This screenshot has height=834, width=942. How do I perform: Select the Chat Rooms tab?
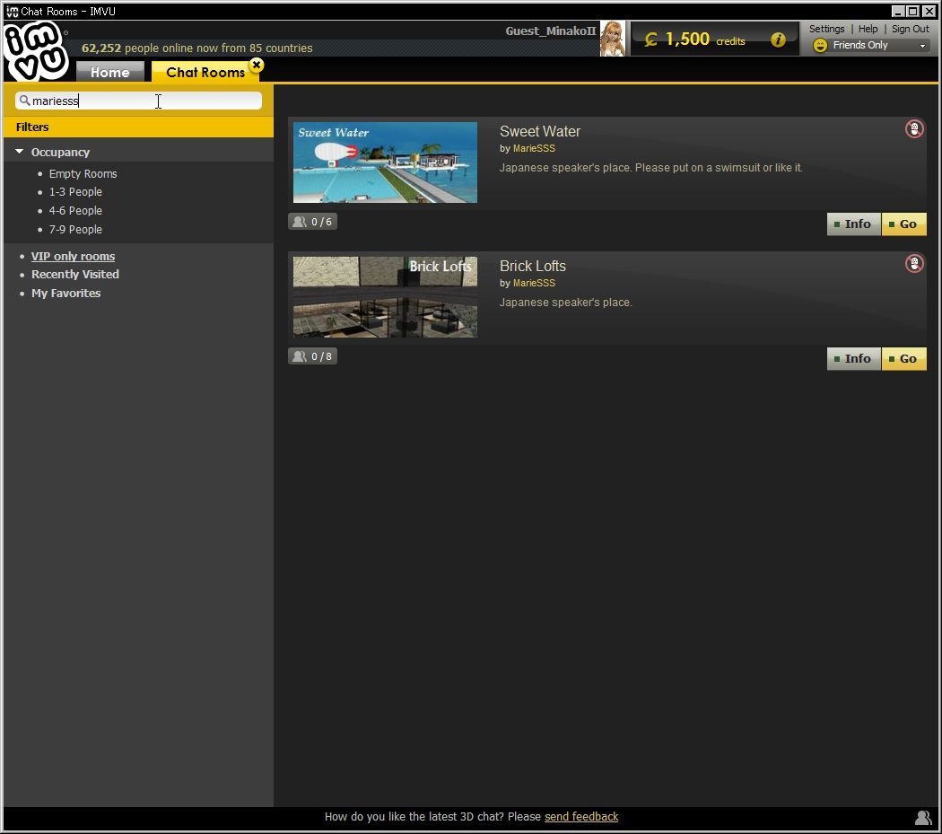pyautogui.click(x=205, y=72)
